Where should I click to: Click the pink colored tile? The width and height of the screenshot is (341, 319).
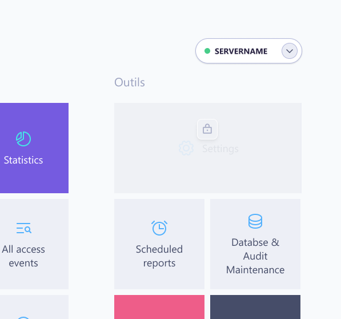(159, 307)
